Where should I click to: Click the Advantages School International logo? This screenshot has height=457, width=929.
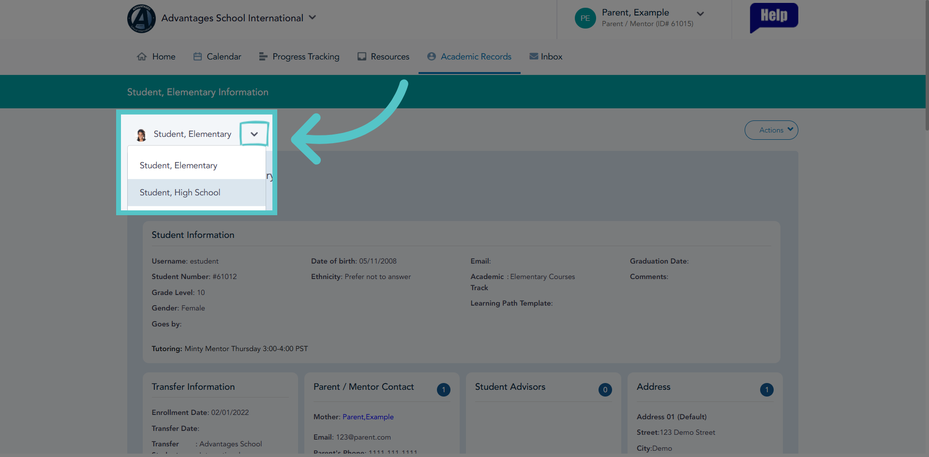141,19
